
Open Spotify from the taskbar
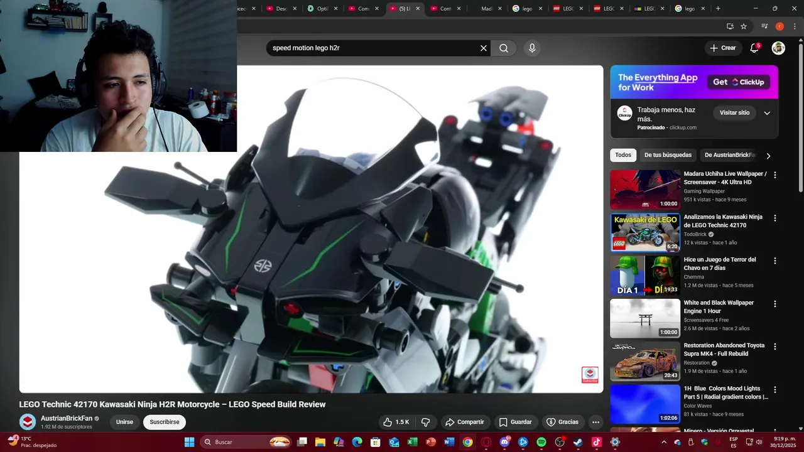(541, 442)
